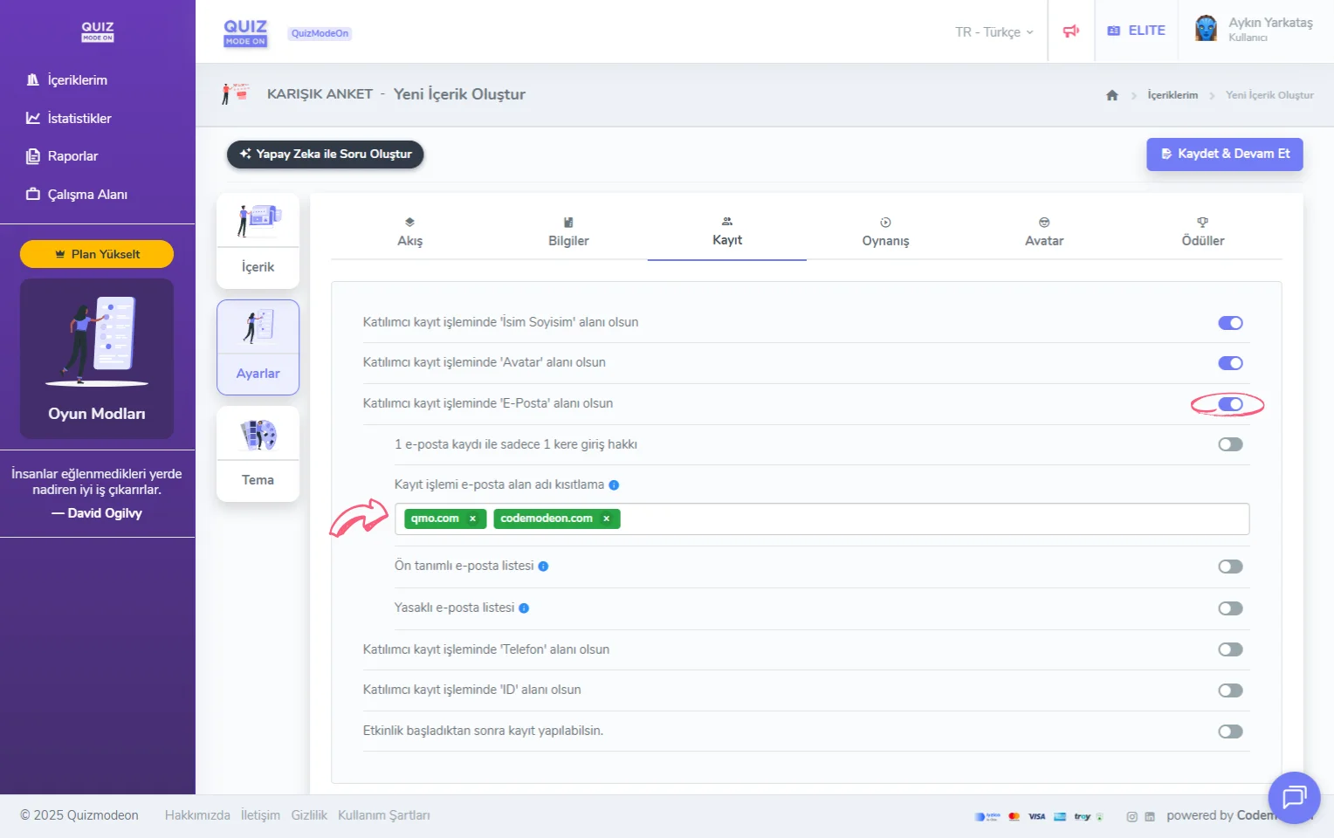The image size is (1334, 838).
Task: Open the İçerik panel thumbnail
Action: [258, 241]
